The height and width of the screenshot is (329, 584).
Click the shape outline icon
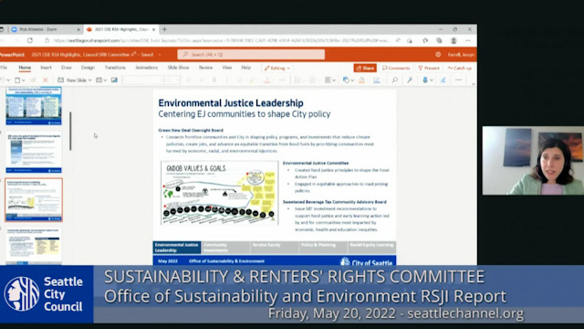377,80
